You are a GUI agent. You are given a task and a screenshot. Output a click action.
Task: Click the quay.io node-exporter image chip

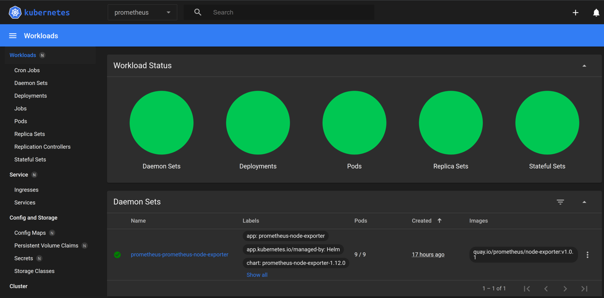[x=523, y=254]
